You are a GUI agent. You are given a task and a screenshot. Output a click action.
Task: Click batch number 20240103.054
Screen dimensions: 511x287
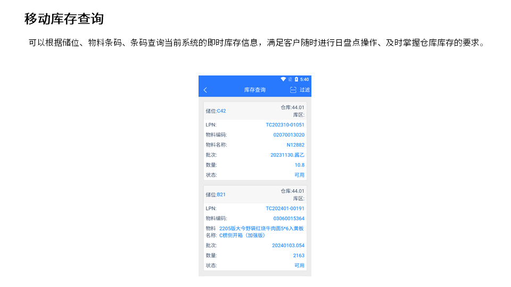pos(288,246)
